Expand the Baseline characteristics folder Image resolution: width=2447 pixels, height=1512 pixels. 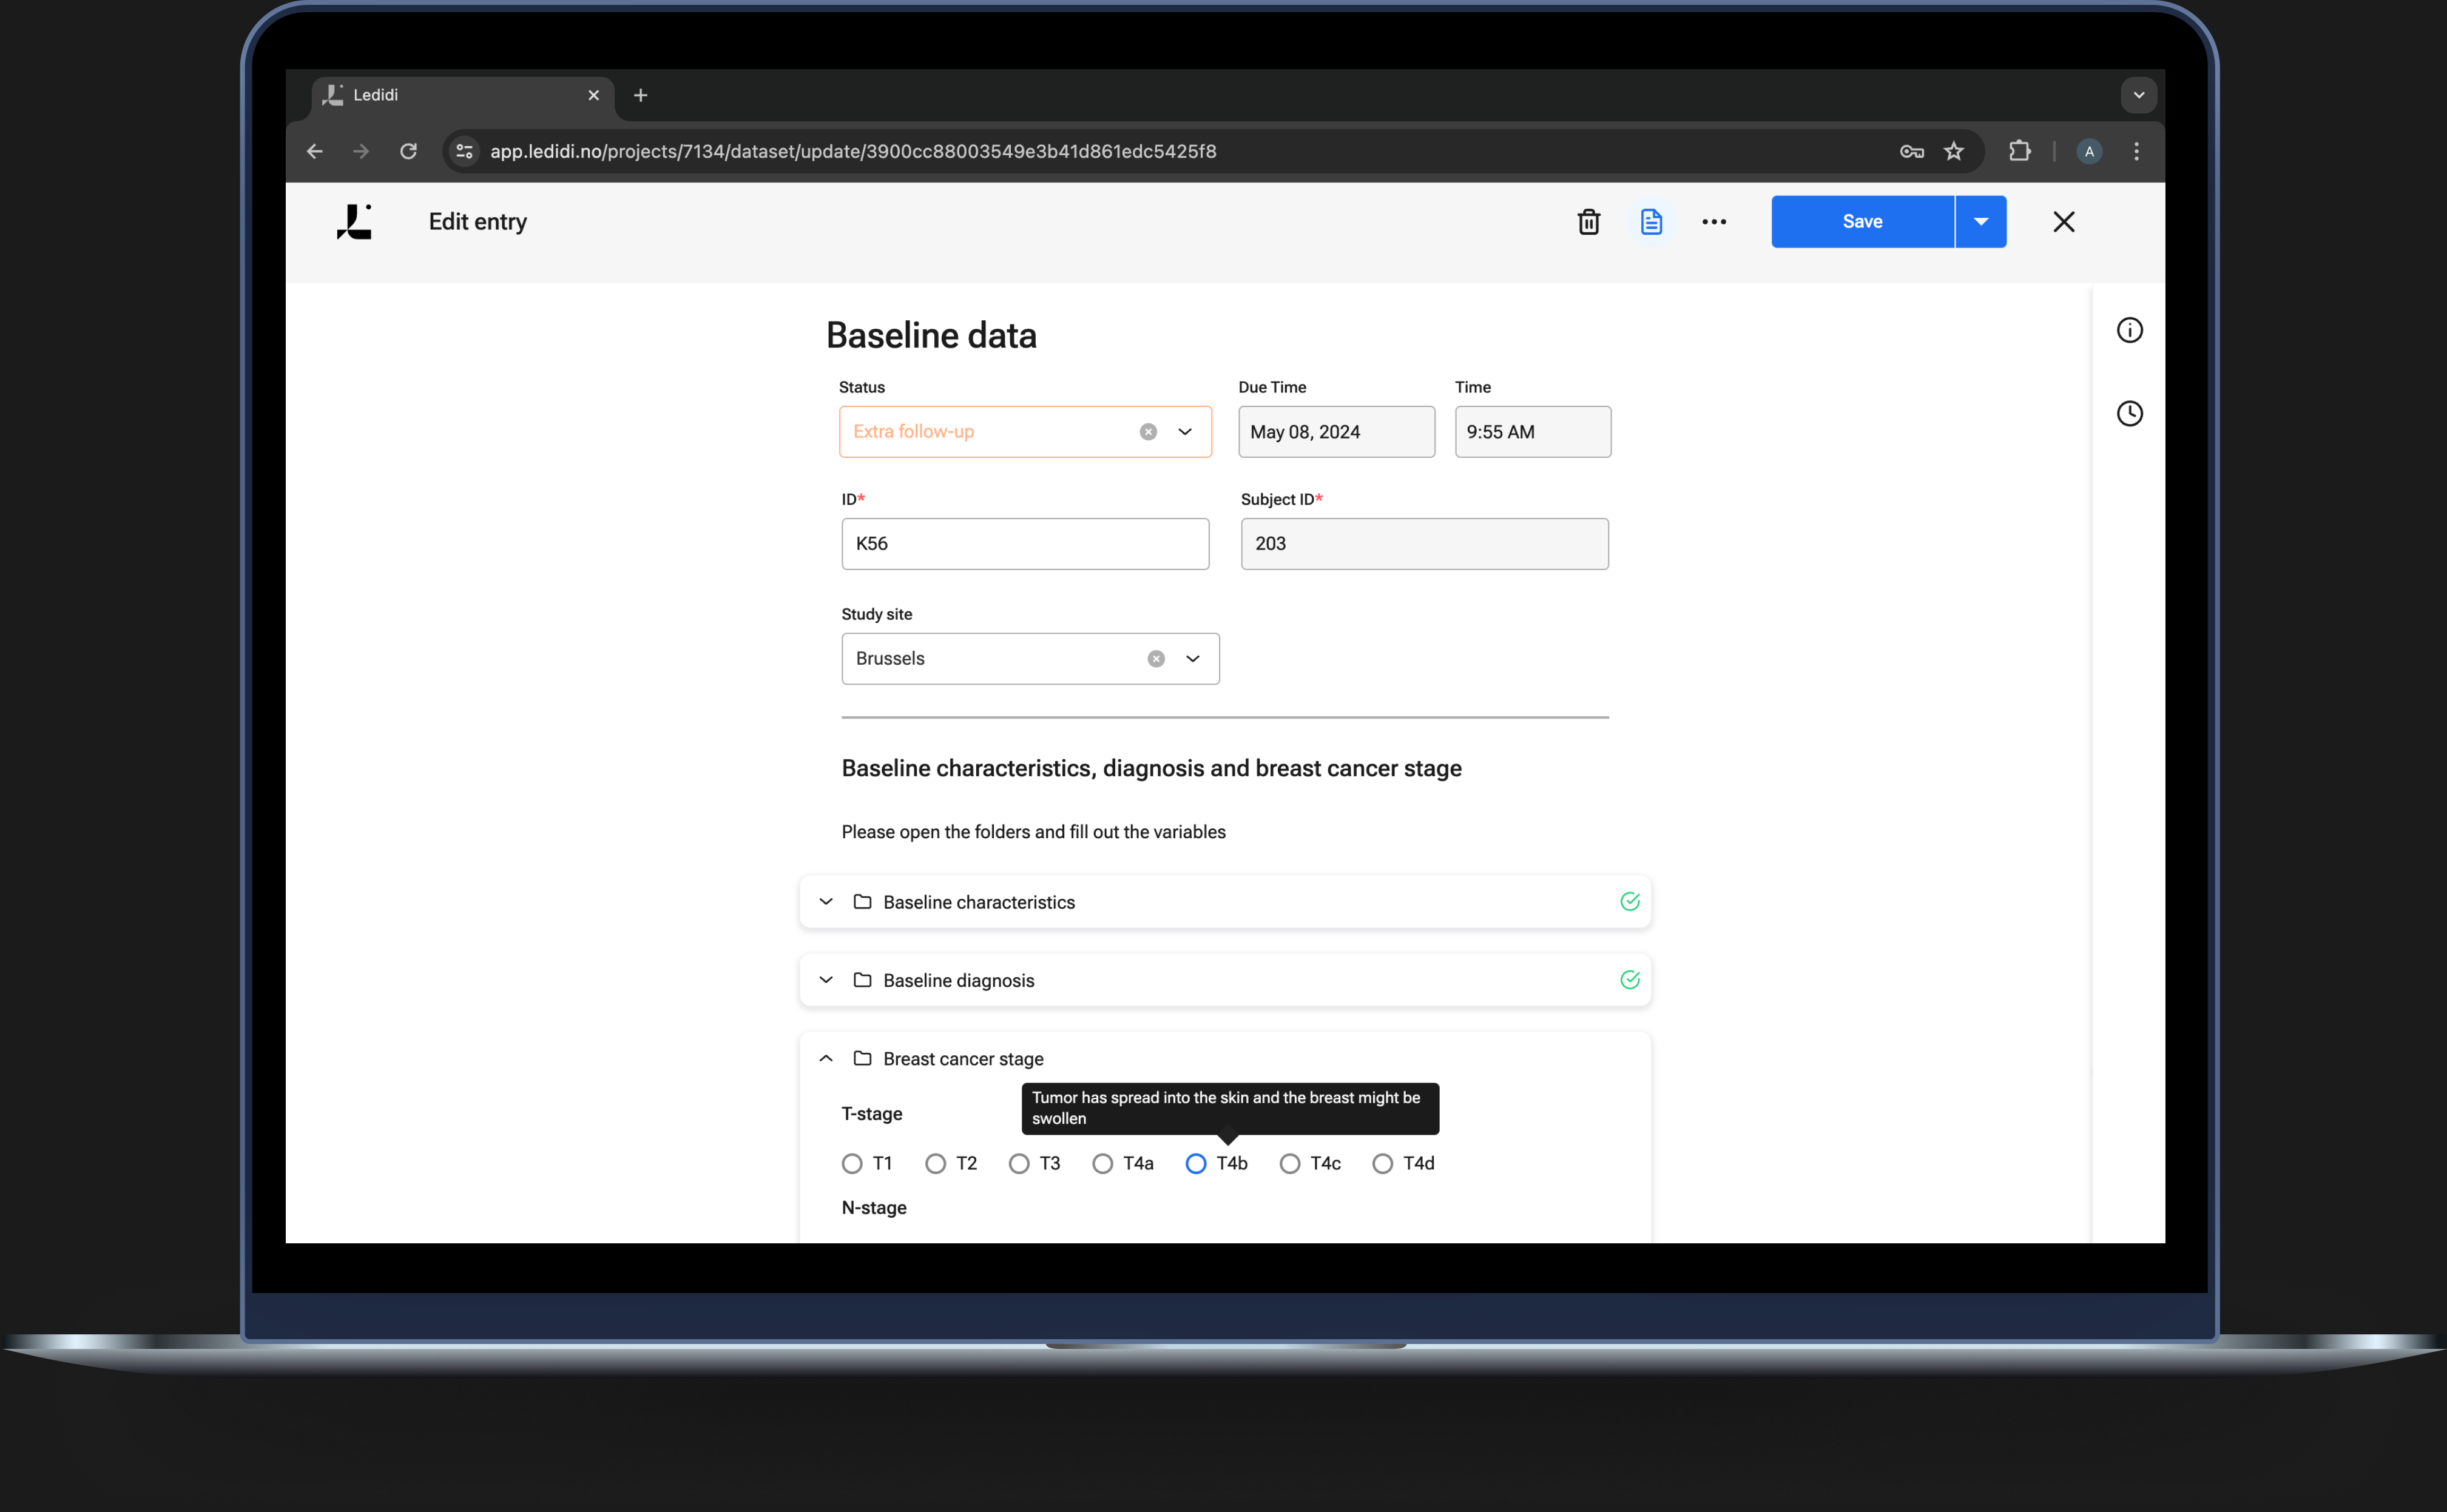[x=825, y=902]
